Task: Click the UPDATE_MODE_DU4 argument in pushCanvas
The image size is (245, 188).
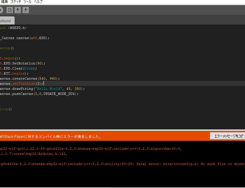Action: point(61,94)
